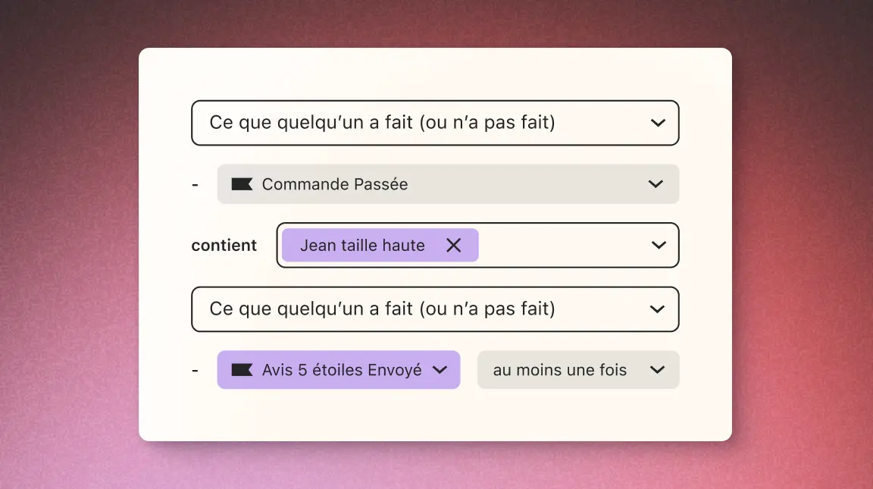
Task: Click the dash before Avis 5 étoiles Envoyé
Action: [195, 369]
